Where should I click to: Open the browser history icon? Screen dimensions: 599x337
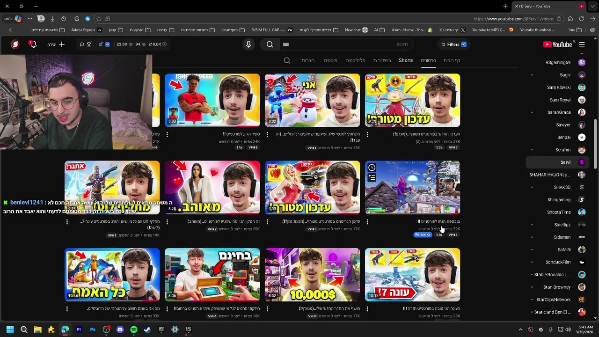click(64, 19)
